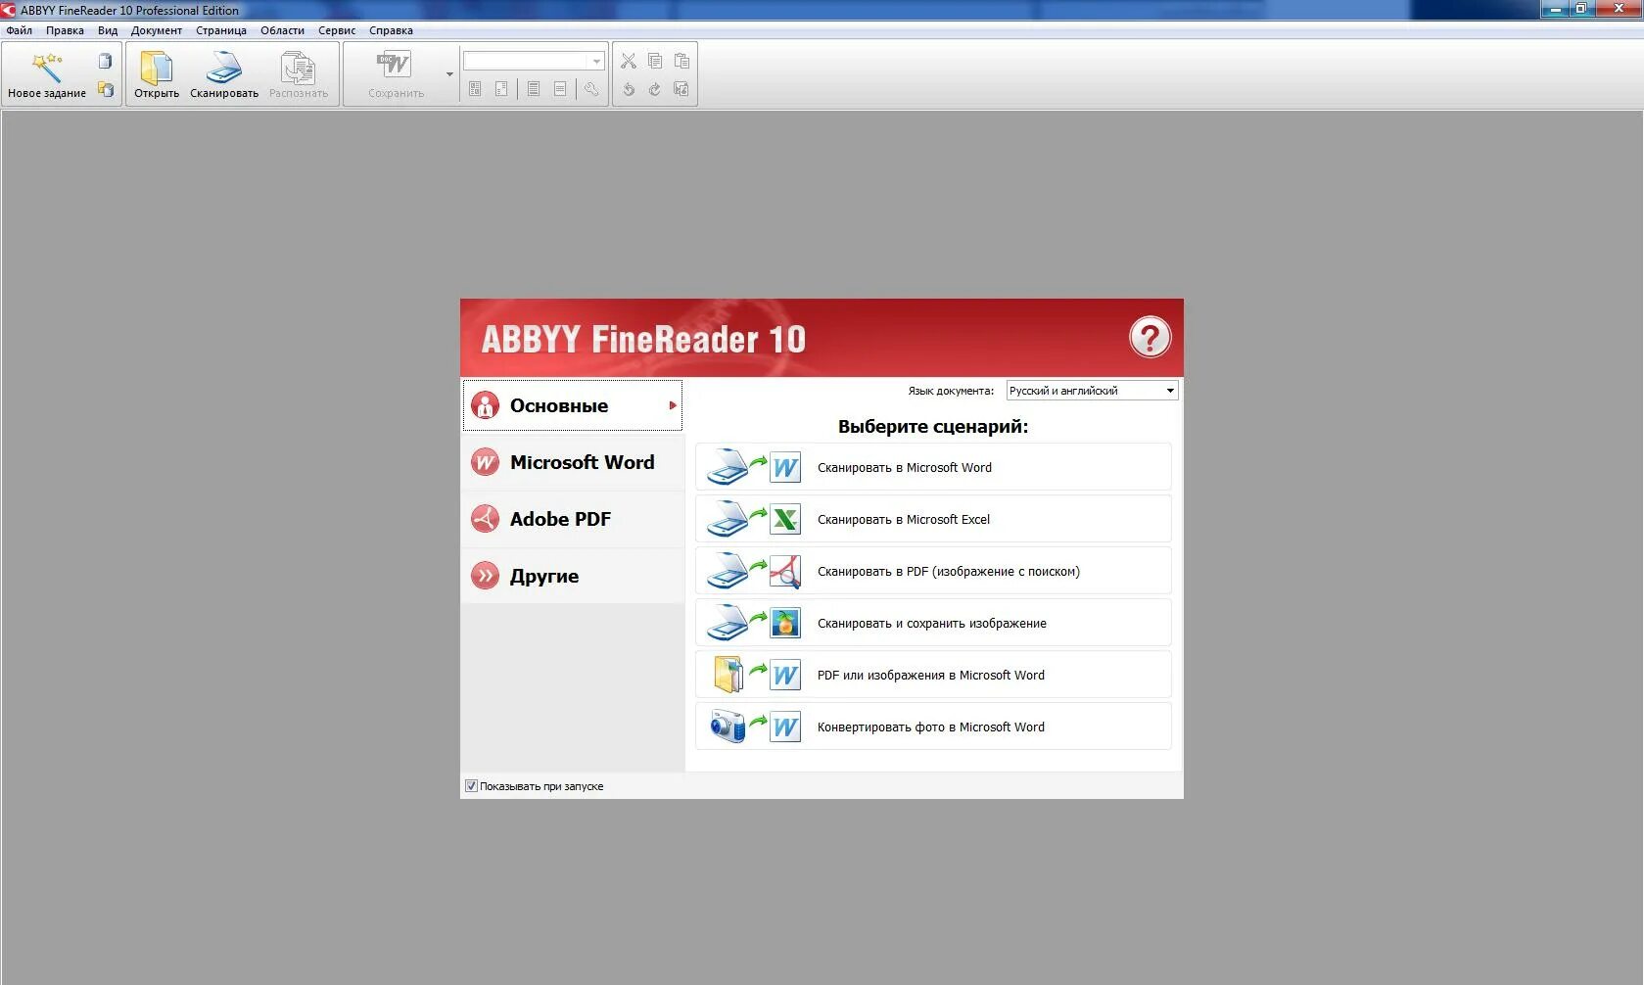The width and height of the screenshot is (1644, 985).
Task: Click the editable copy layout icon
Action: click(501, 89)
